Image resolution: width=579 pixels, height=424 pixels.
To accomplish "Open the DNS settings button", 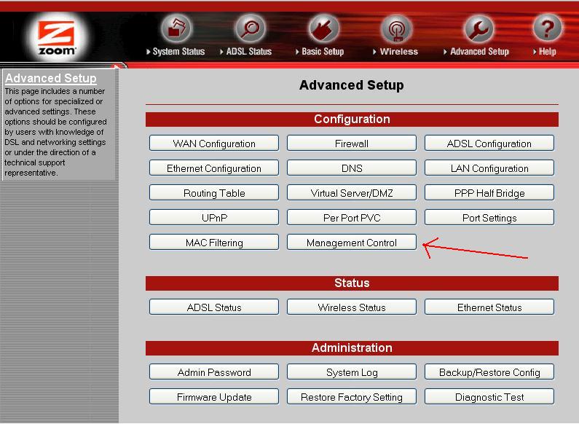I will tap(352, 168).
